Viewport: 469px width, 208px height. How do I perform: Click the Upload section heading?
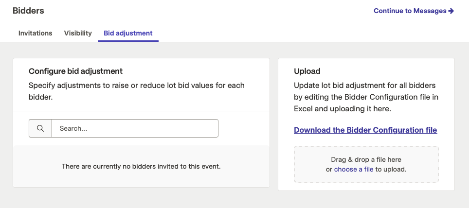point(307,71)
